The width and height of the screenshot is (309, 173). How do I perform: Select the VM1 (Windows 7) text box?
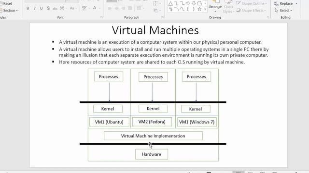coord(197,122)
